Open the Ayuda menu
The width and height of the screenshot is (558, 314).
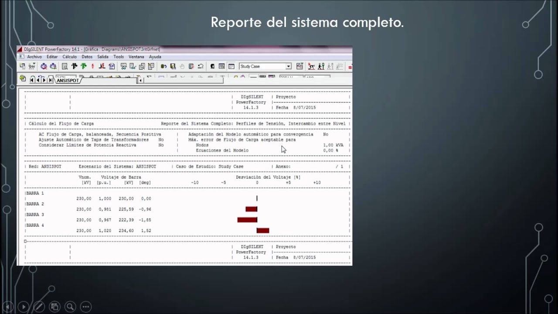[x=155, y=57]
